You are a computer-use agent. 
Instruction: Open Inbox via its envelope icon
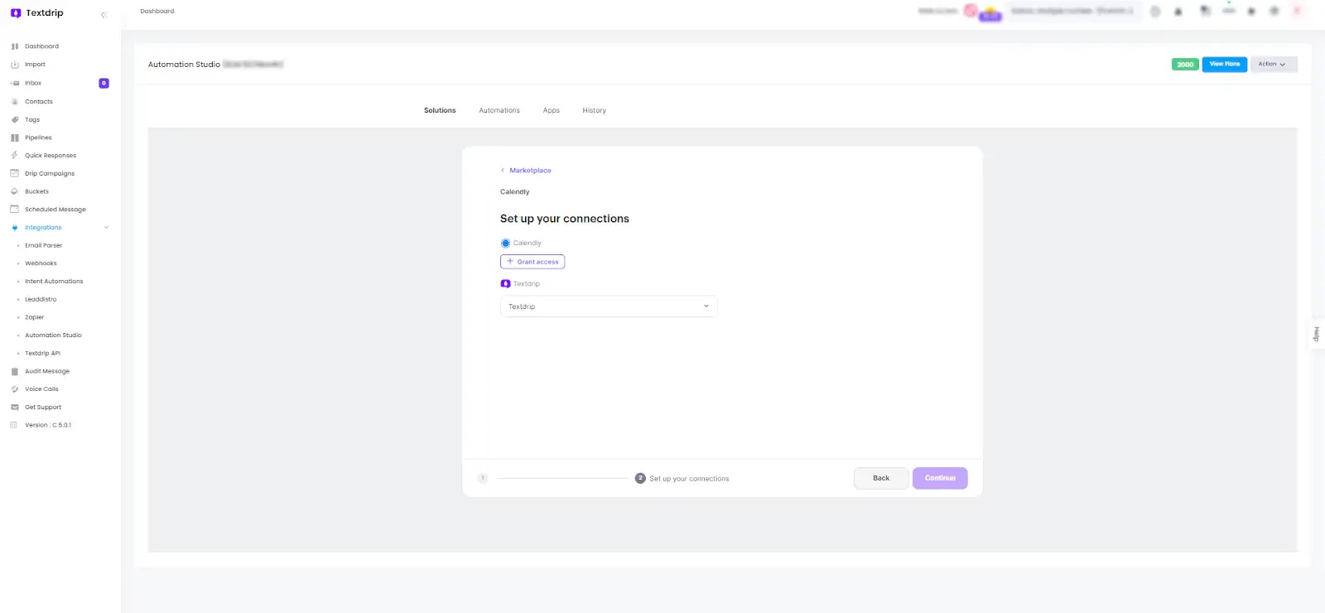(x=15, y=83)
